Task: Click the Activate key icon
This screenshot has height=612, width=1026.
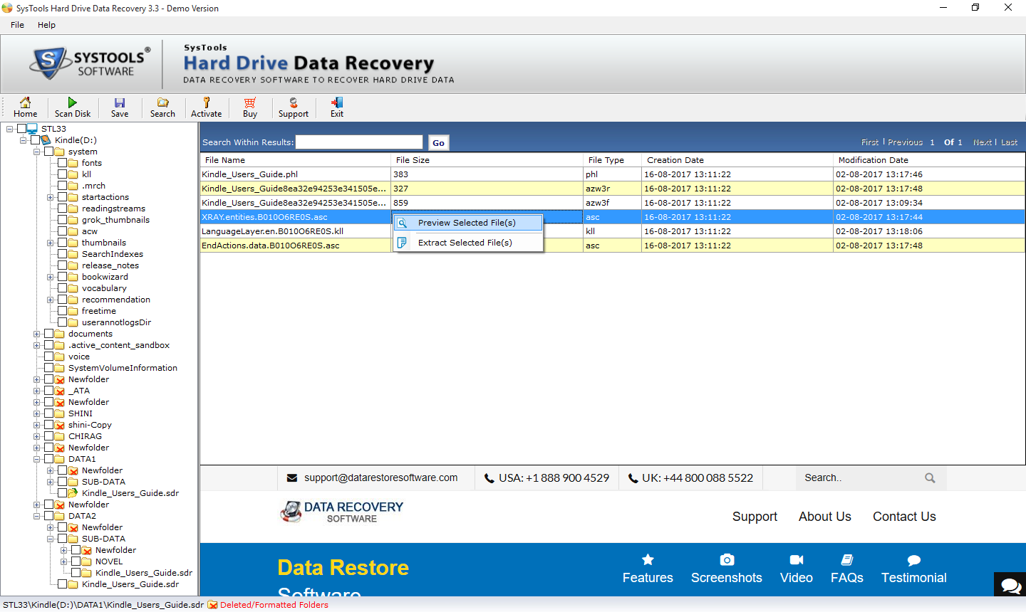Action: (206, 102)
